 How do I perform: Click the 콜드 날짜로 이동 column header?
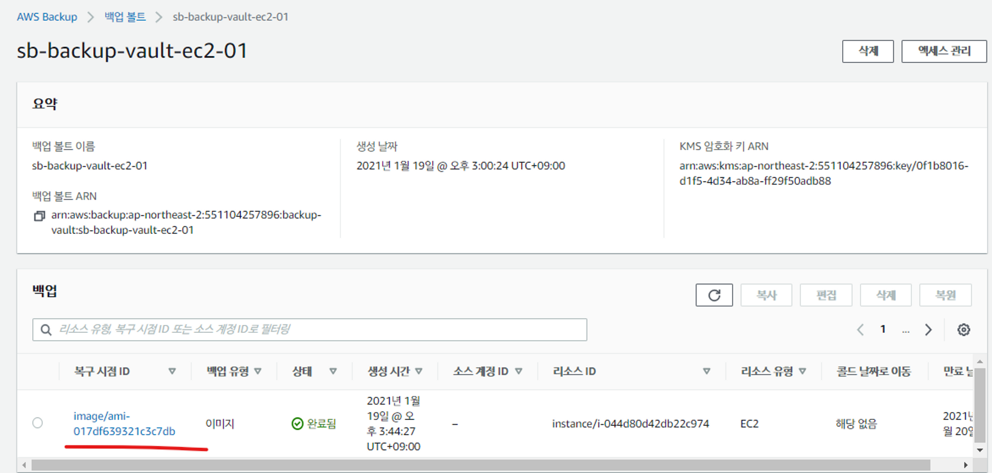tap(873, 371)
